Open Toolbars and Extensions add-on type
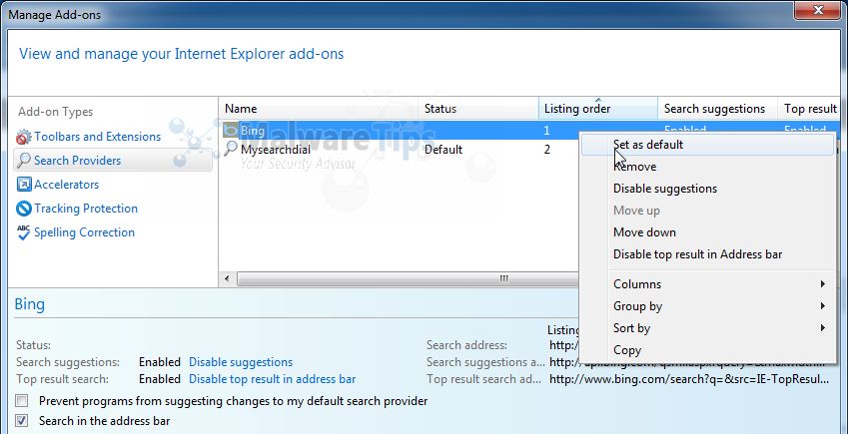Image resolution: width=848 pixels, height=434 pixels. [x=97, y=137]
